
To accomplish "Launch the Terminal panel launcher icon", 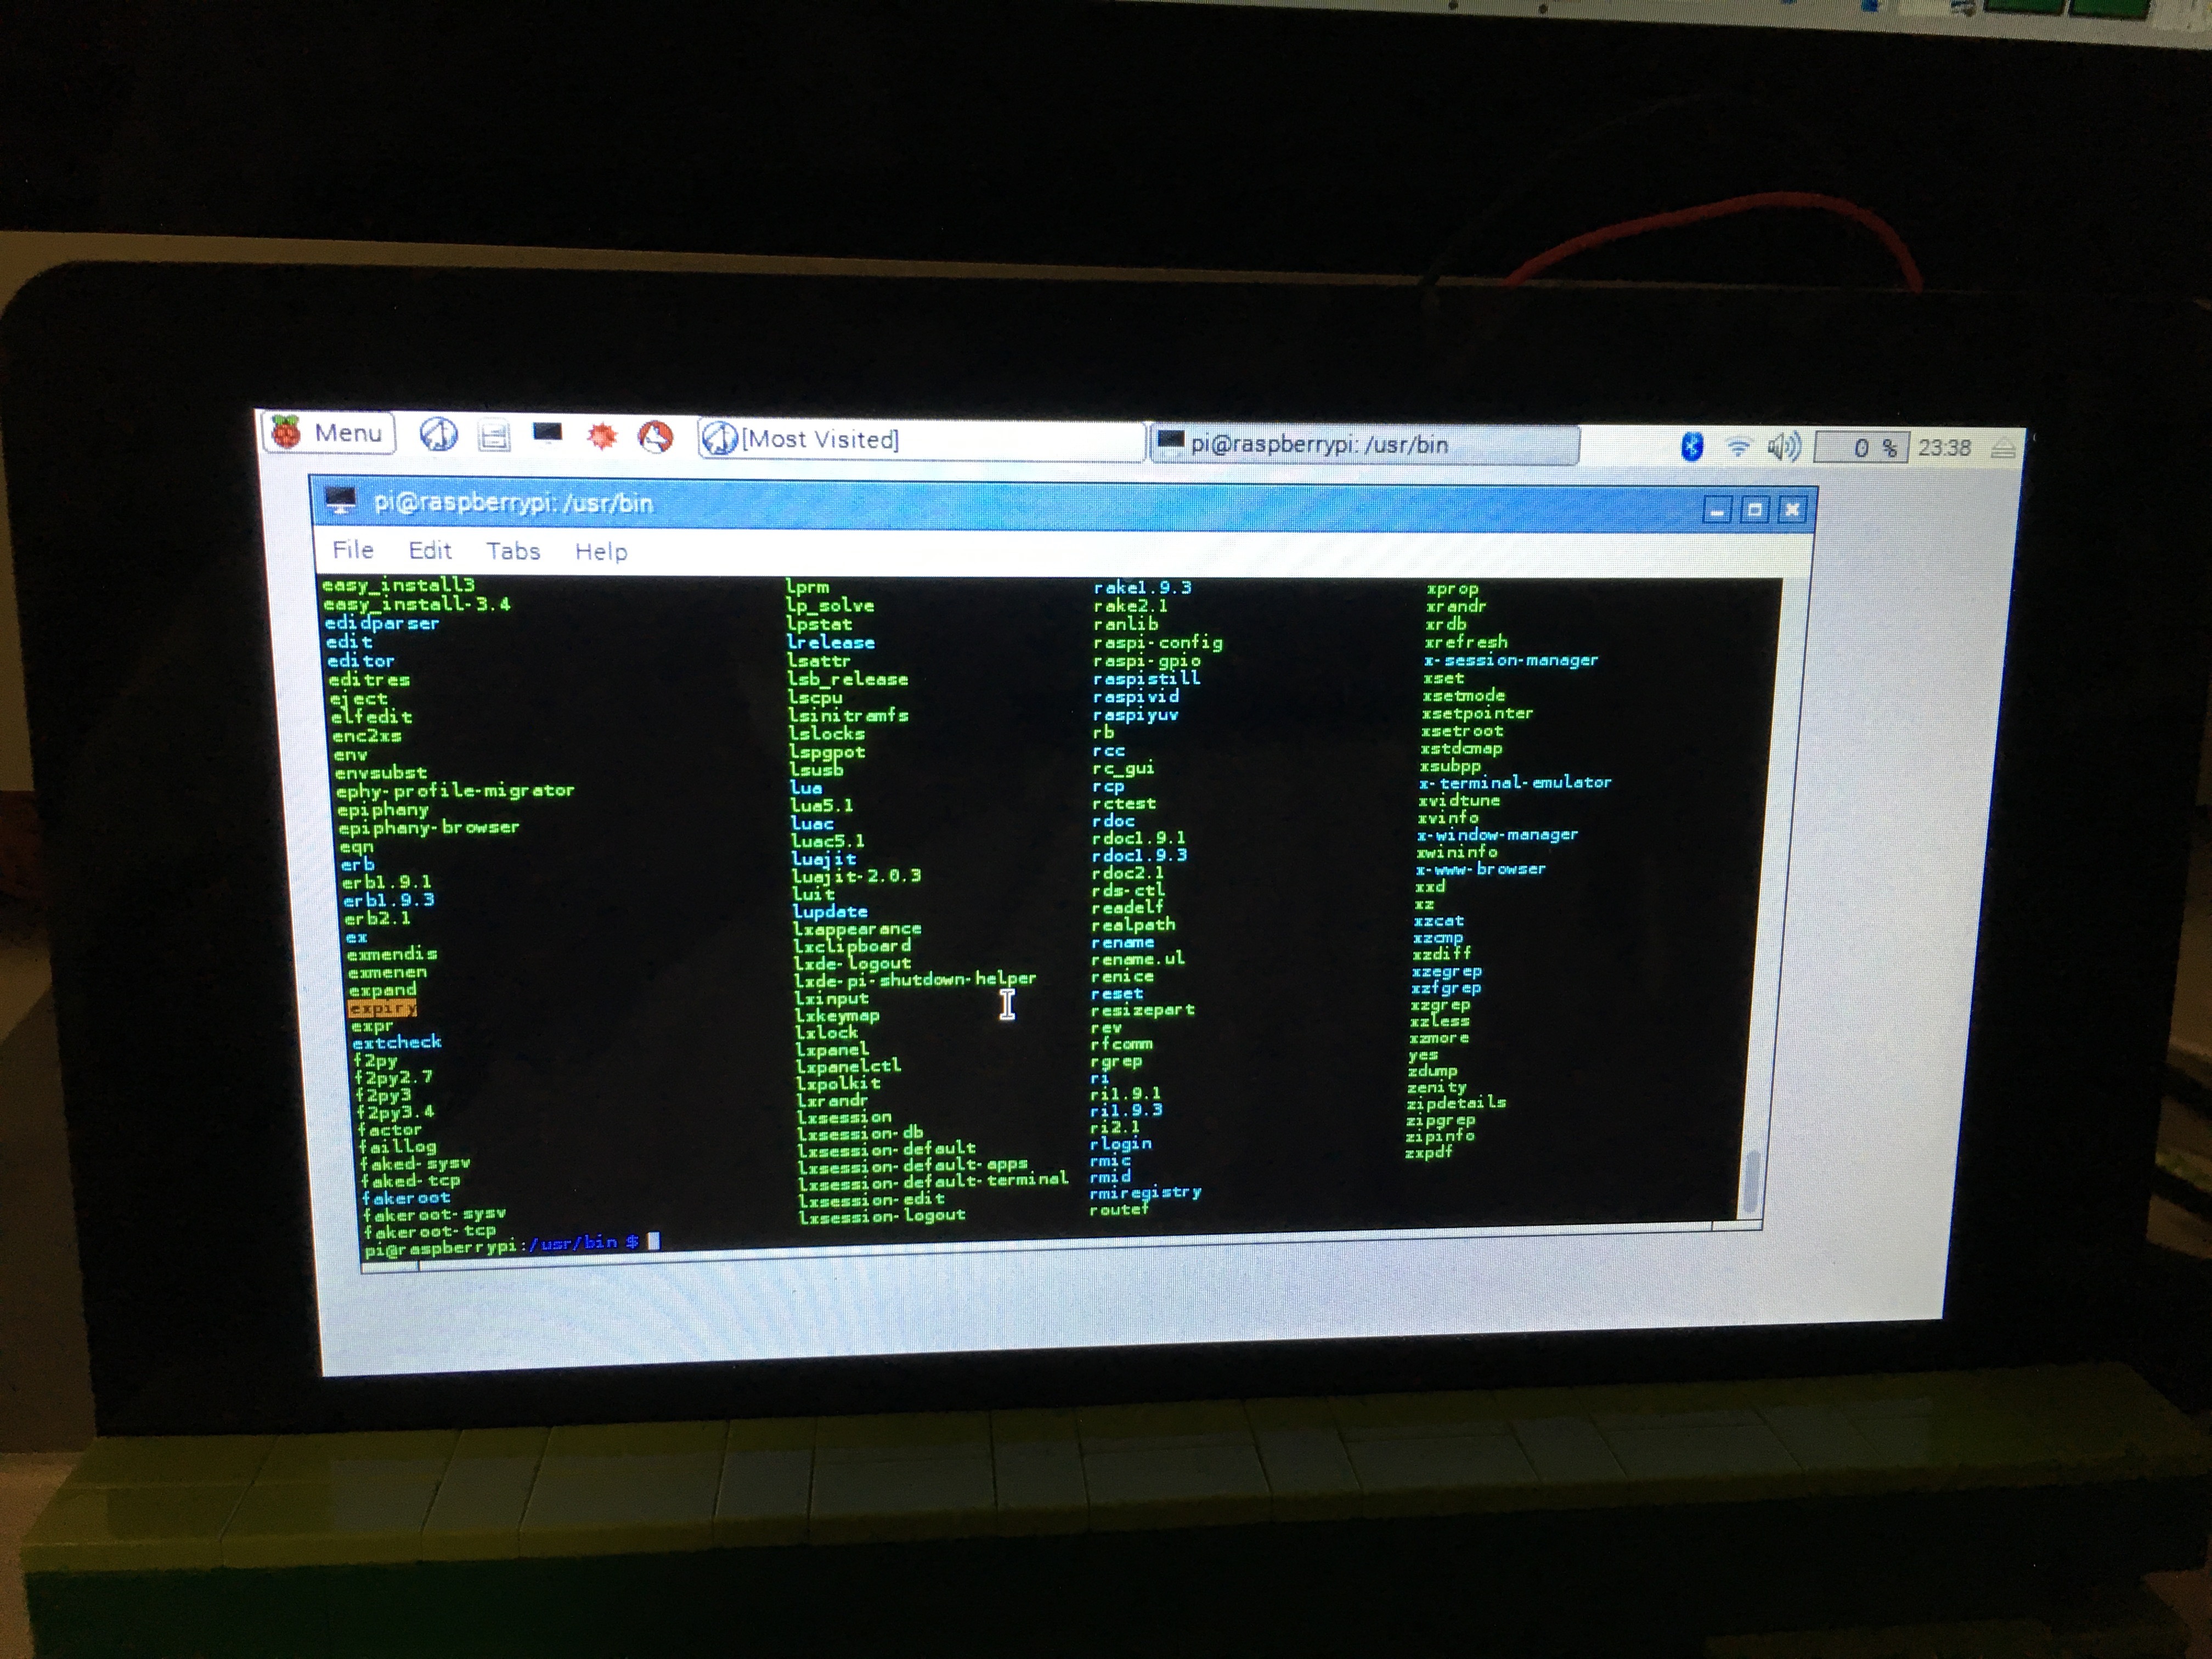I will 547,434.
